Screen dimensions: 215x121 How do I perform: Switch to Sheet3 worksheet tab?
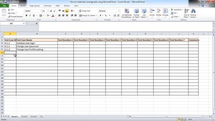click(34, 117)
